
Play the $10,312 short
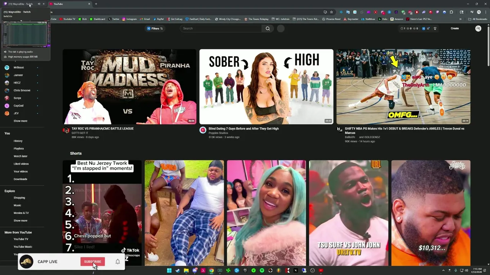[431, 213]
